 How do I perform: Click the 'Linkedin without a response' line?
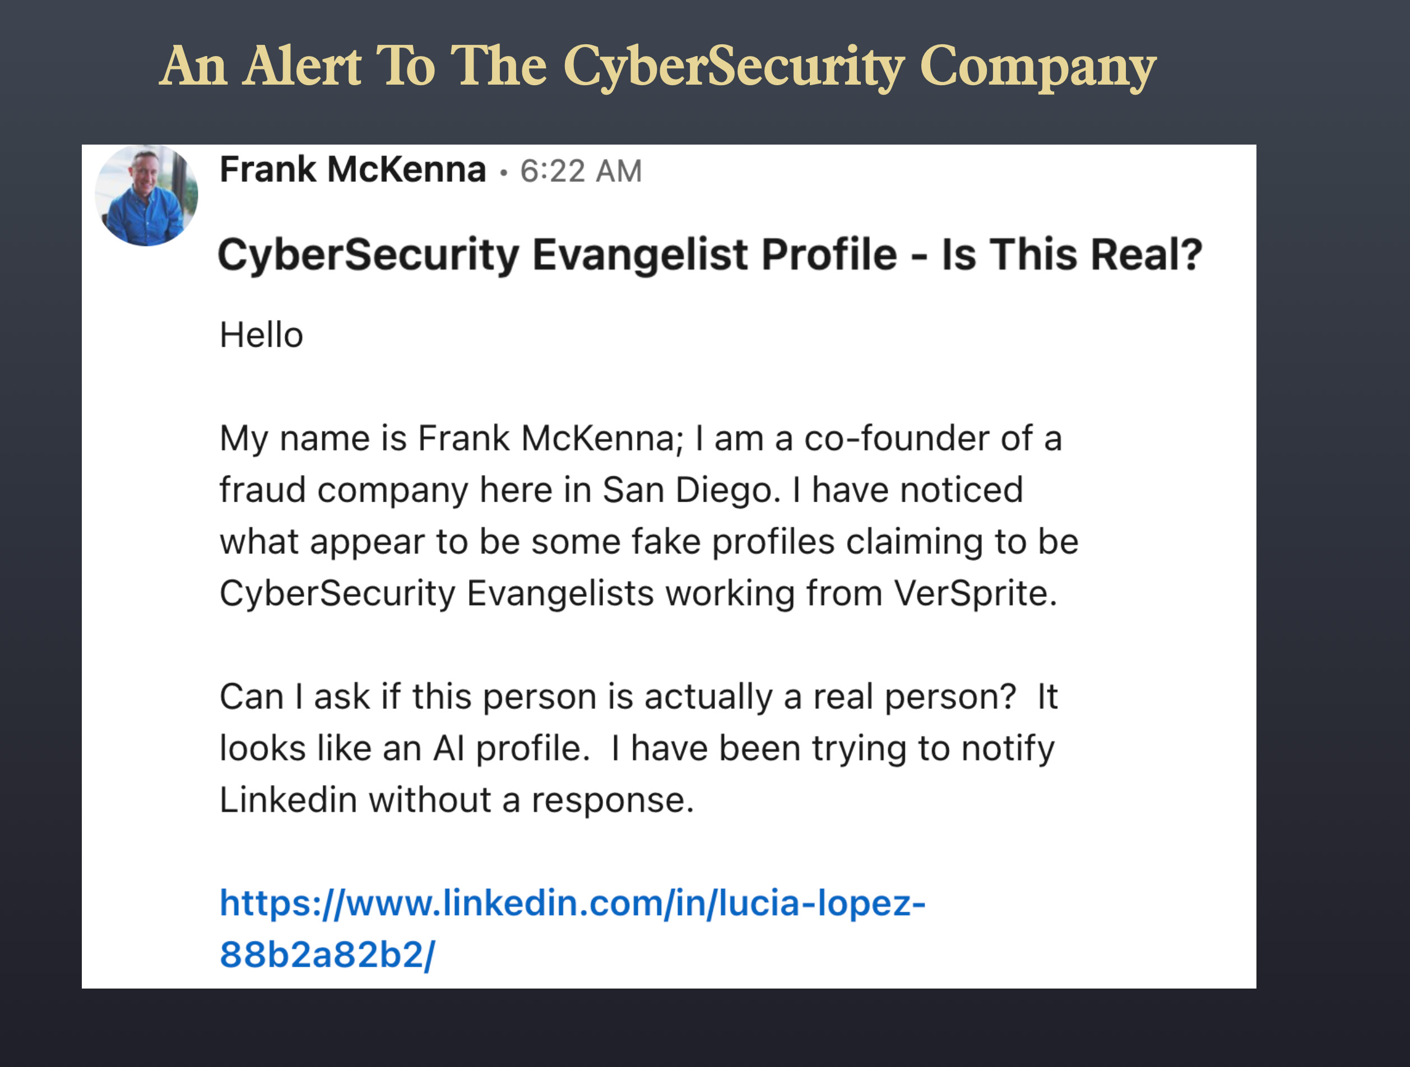pos(456,800)
